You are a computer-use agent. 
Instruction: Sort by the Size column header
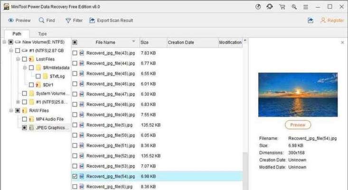click(153, 42)
